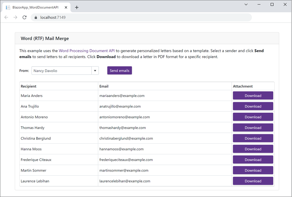Download letter for Maria Anders
The width and height of the screenshot is (292, 197).
pyautogui.click(x=253, y=96)
